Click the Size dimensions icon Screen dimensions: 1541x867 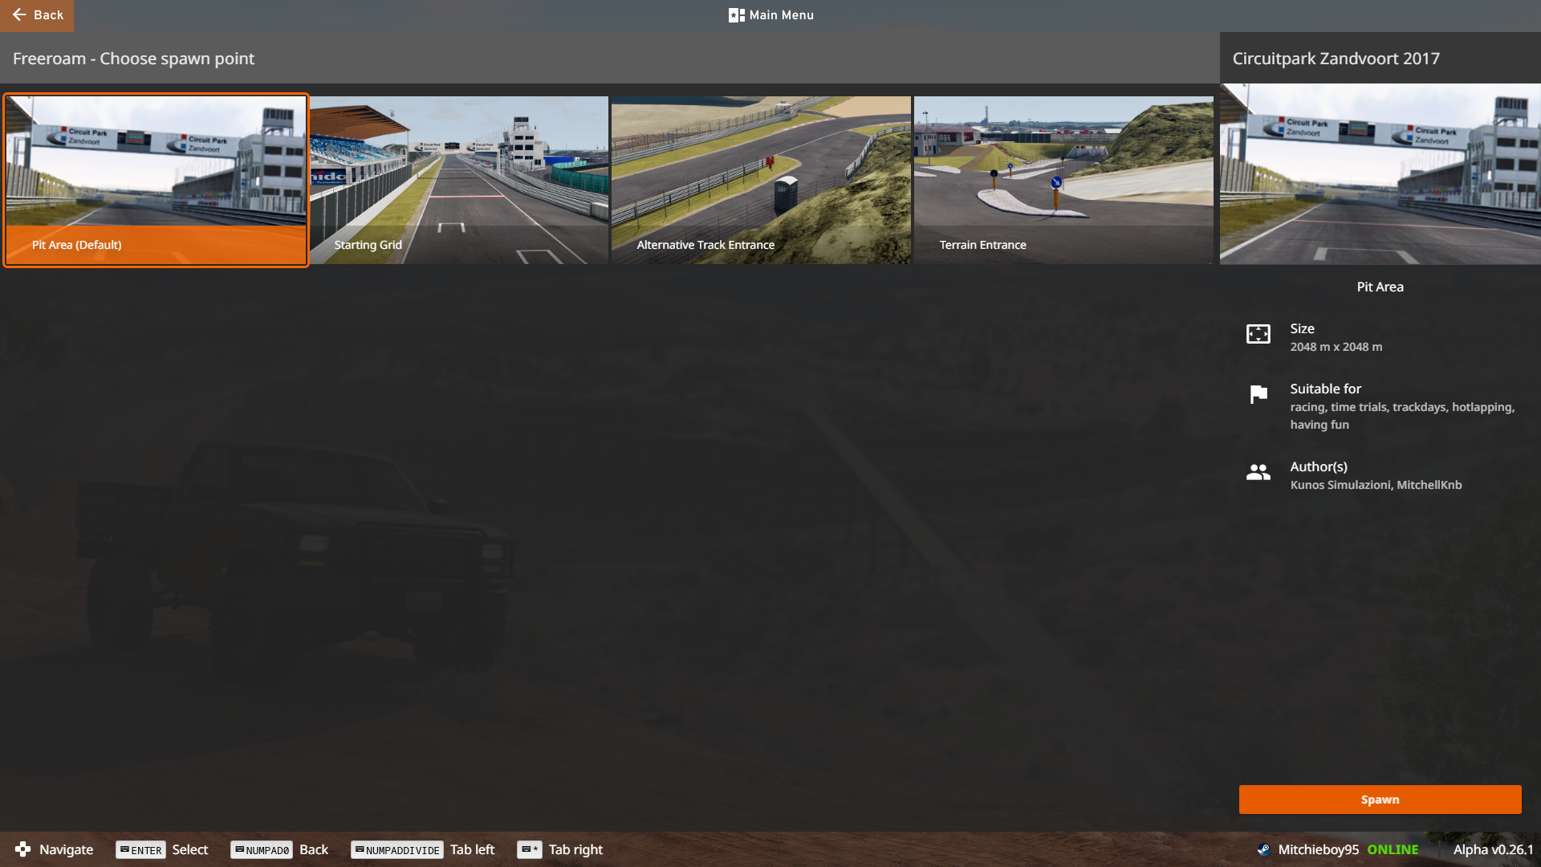1258,334
